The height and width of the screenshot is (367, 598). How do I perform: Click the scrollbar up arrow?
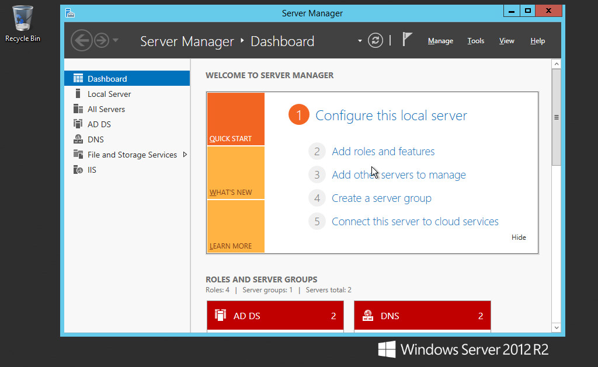557,64
